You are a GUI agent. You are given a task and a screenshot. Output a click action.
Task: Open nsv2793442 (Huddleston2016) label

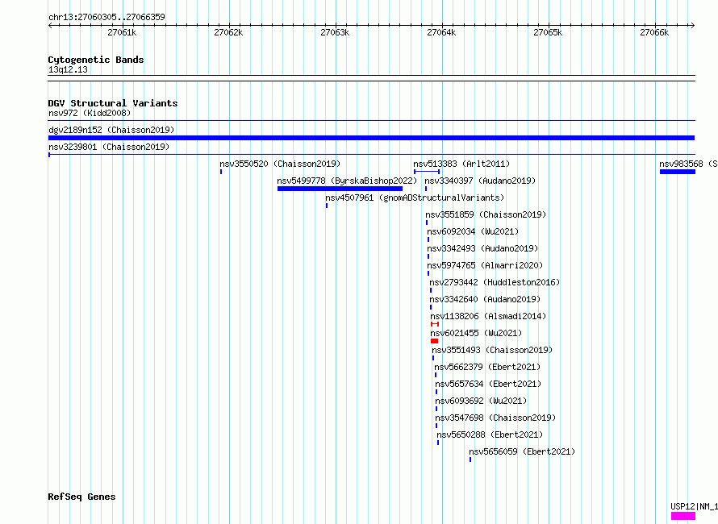(x=495, y=282)
